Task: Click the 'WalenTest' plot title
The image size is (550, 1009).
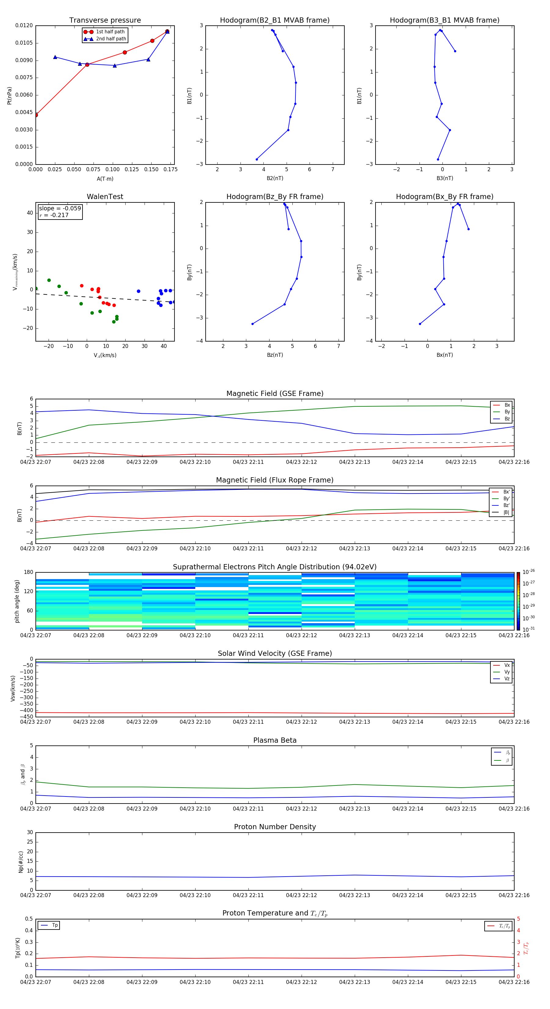Action: 105,197
